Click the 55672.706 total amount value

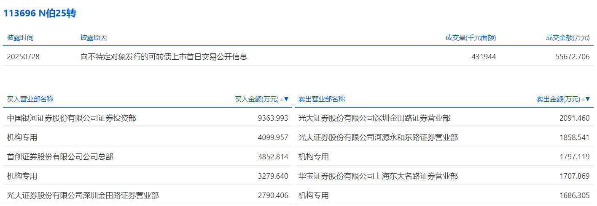click(x=573, y=57)
